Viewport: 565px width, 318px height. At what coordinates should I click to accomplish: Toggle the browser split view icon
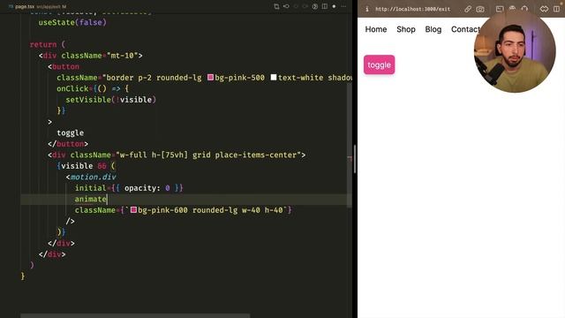point(556,9)
